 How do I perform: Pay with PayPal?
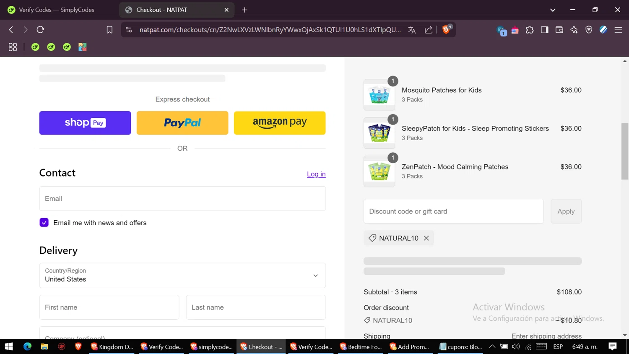click(x=182, y=123)
